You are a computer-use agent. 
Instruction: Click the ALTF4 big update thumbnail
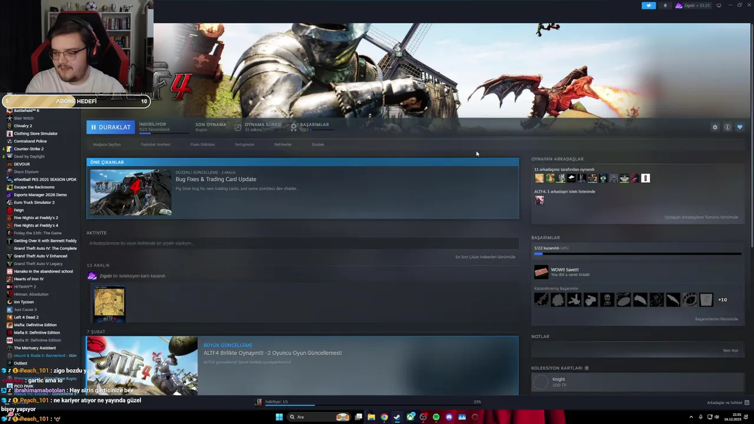(142, 366)
